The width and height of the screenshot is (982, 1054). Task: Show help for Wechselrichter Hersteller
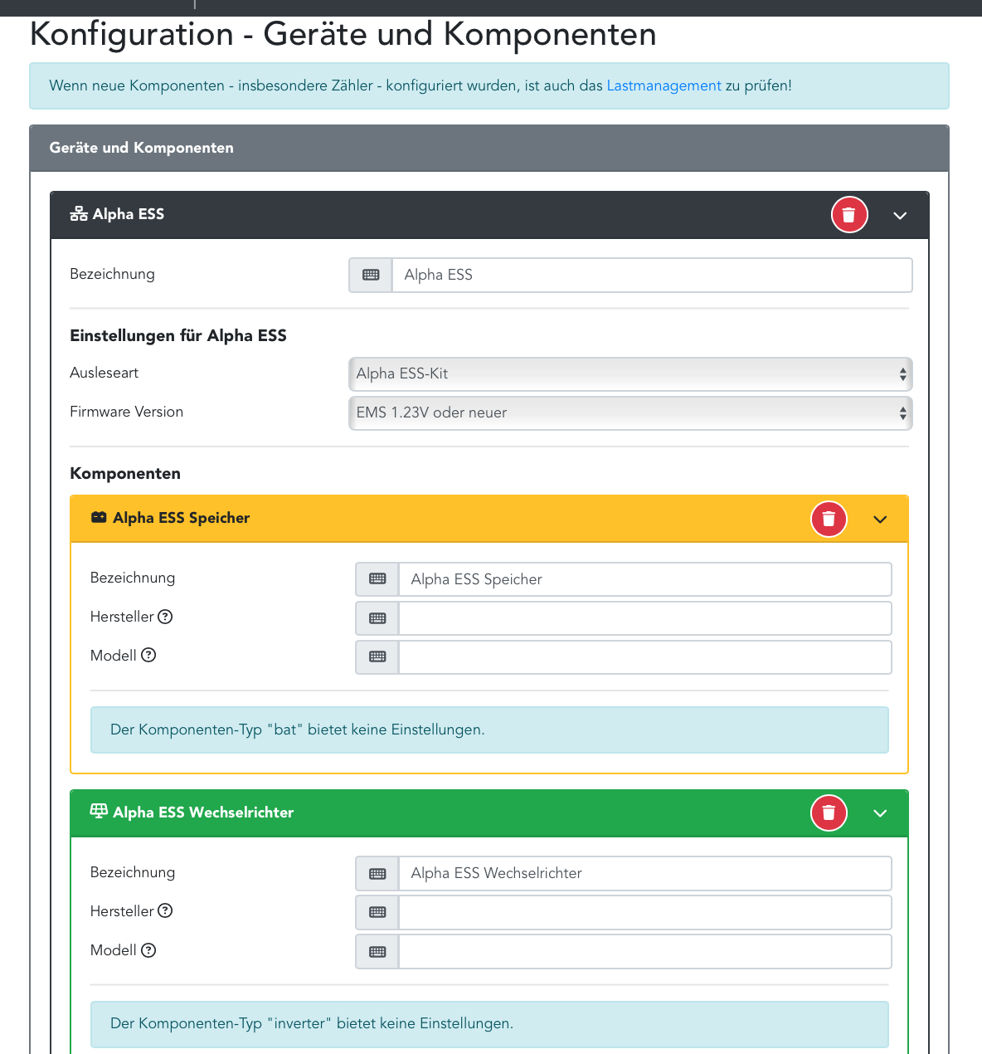pyautogui.click(x=165, y=910)
